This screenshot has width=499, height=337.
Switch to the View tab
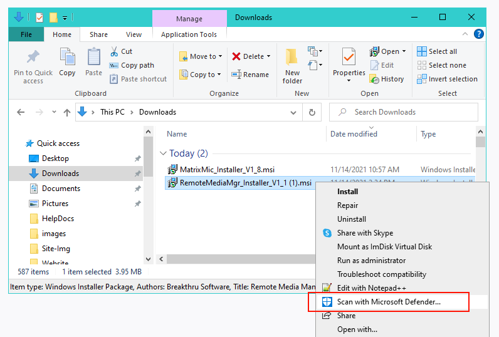[x=134, y=34]
